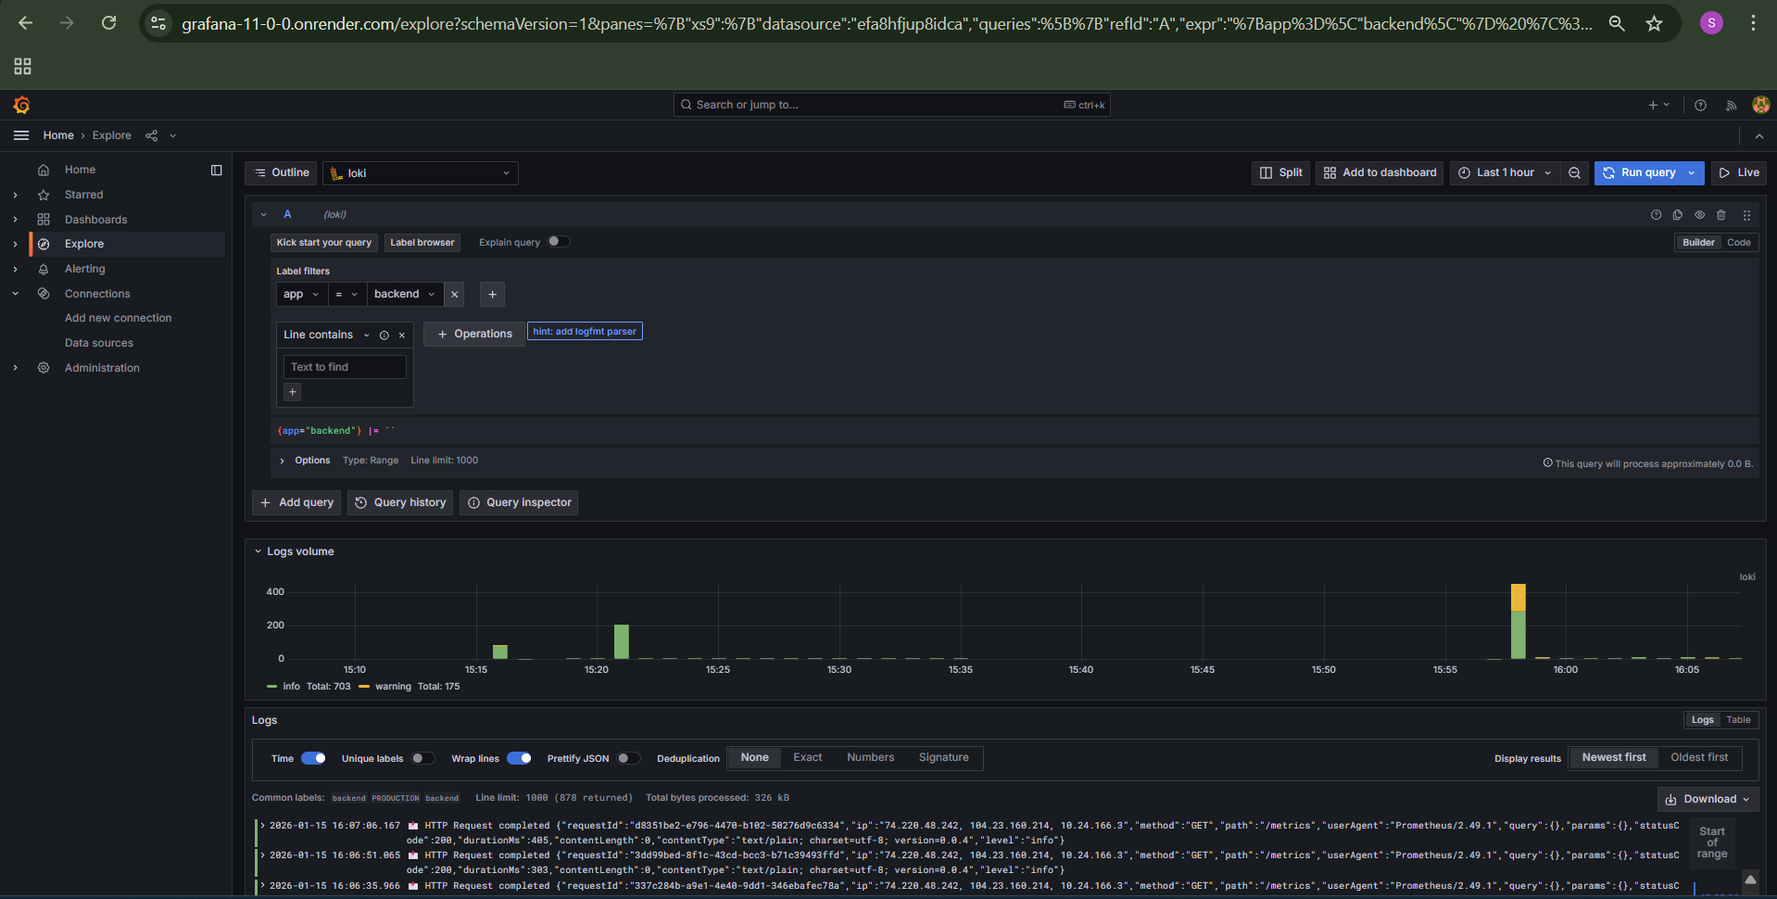The width and height of the screenshot is (1777, 899).
Task: Open the browser zoom magnifier icon
Action: 1617,23
